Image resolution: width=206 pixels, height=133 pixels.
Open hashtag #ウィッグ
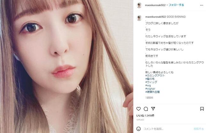click(x=151, y=82)
